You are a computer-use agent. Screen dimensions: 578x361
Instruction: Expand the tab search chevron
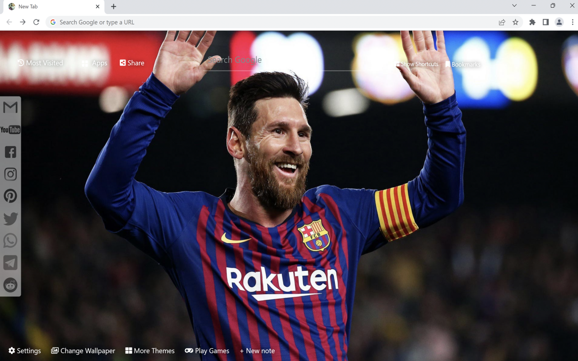pos(514,6)
